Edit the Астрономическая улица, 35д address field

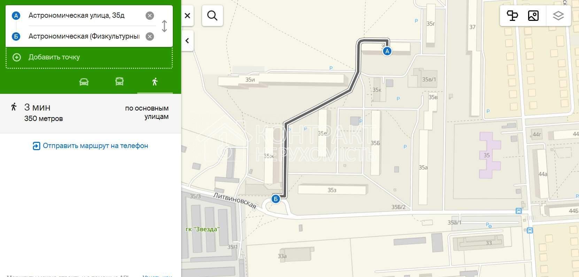tap(84, 16)
